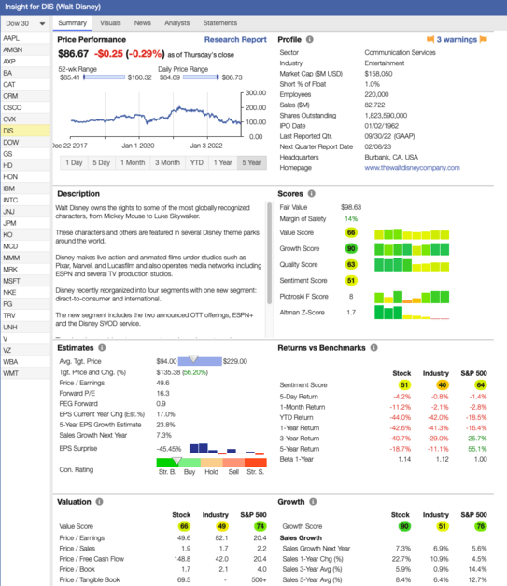Select CAT in the ticker list
This screenshot has height=586, width=507.
pyautogui.click(x=25, y=85)
